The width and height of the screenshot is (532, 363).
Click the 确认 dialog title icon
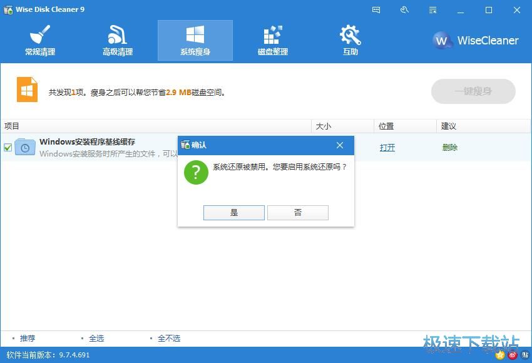click(185, 145)
